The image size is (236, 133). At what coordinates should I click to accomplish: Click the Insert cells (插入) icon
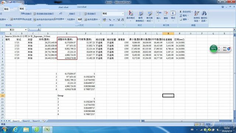(159, 16)
